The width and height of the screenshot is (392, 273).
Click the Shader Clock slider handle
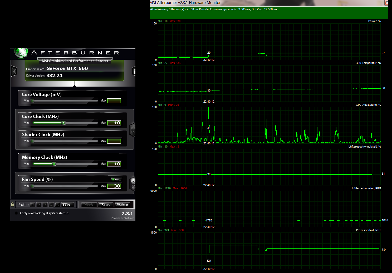click(33, 141)
